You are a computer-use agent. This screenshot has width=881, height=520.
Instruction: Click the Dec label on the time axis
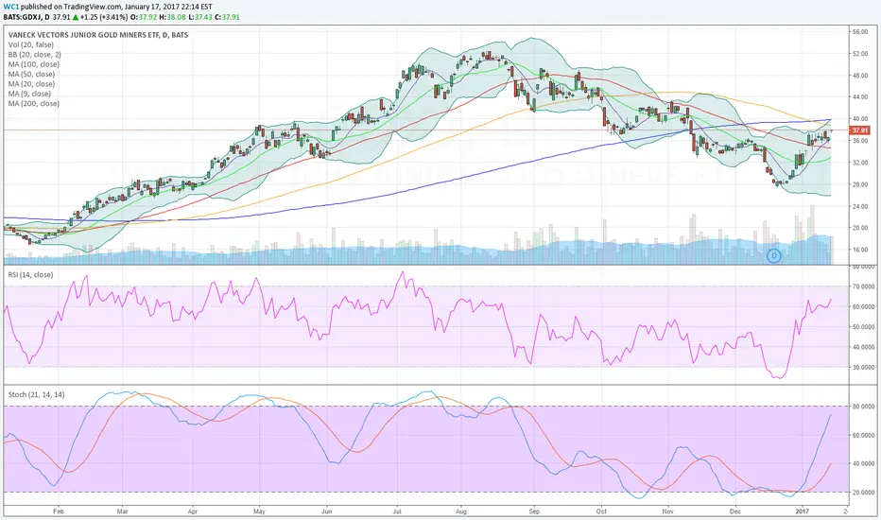point(734,512)
